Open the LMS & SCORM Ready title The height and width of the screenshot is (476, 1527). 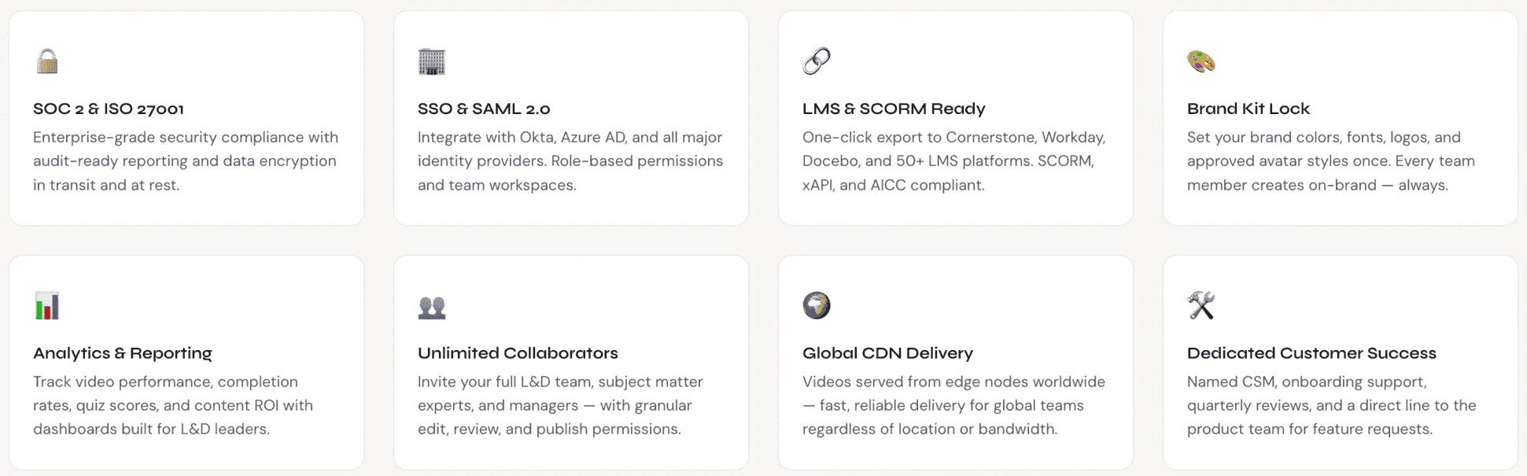point(894,109)
